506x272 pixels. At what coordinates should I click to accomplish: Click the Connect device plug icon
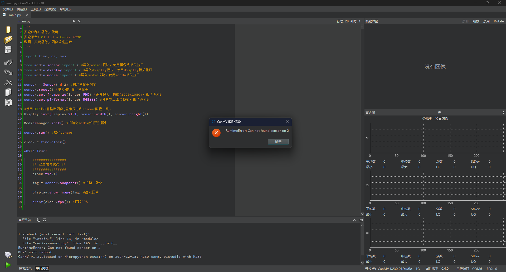(x=8, y=255)
